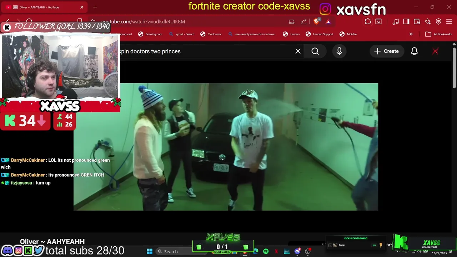
Task: Click the share page arrow icon
Action: tap(303, 21)
